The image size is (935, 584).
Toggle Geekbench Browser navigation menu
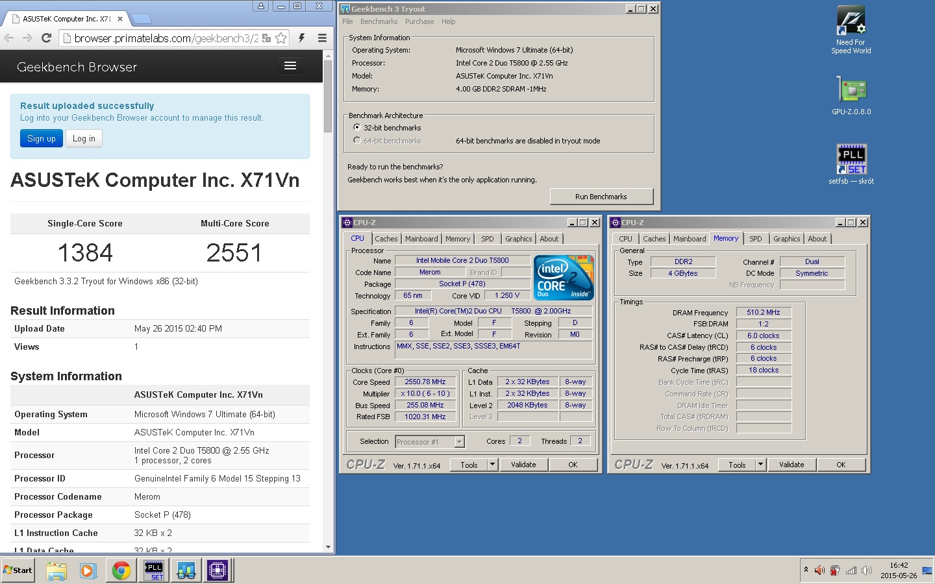[x=290, y=66]
